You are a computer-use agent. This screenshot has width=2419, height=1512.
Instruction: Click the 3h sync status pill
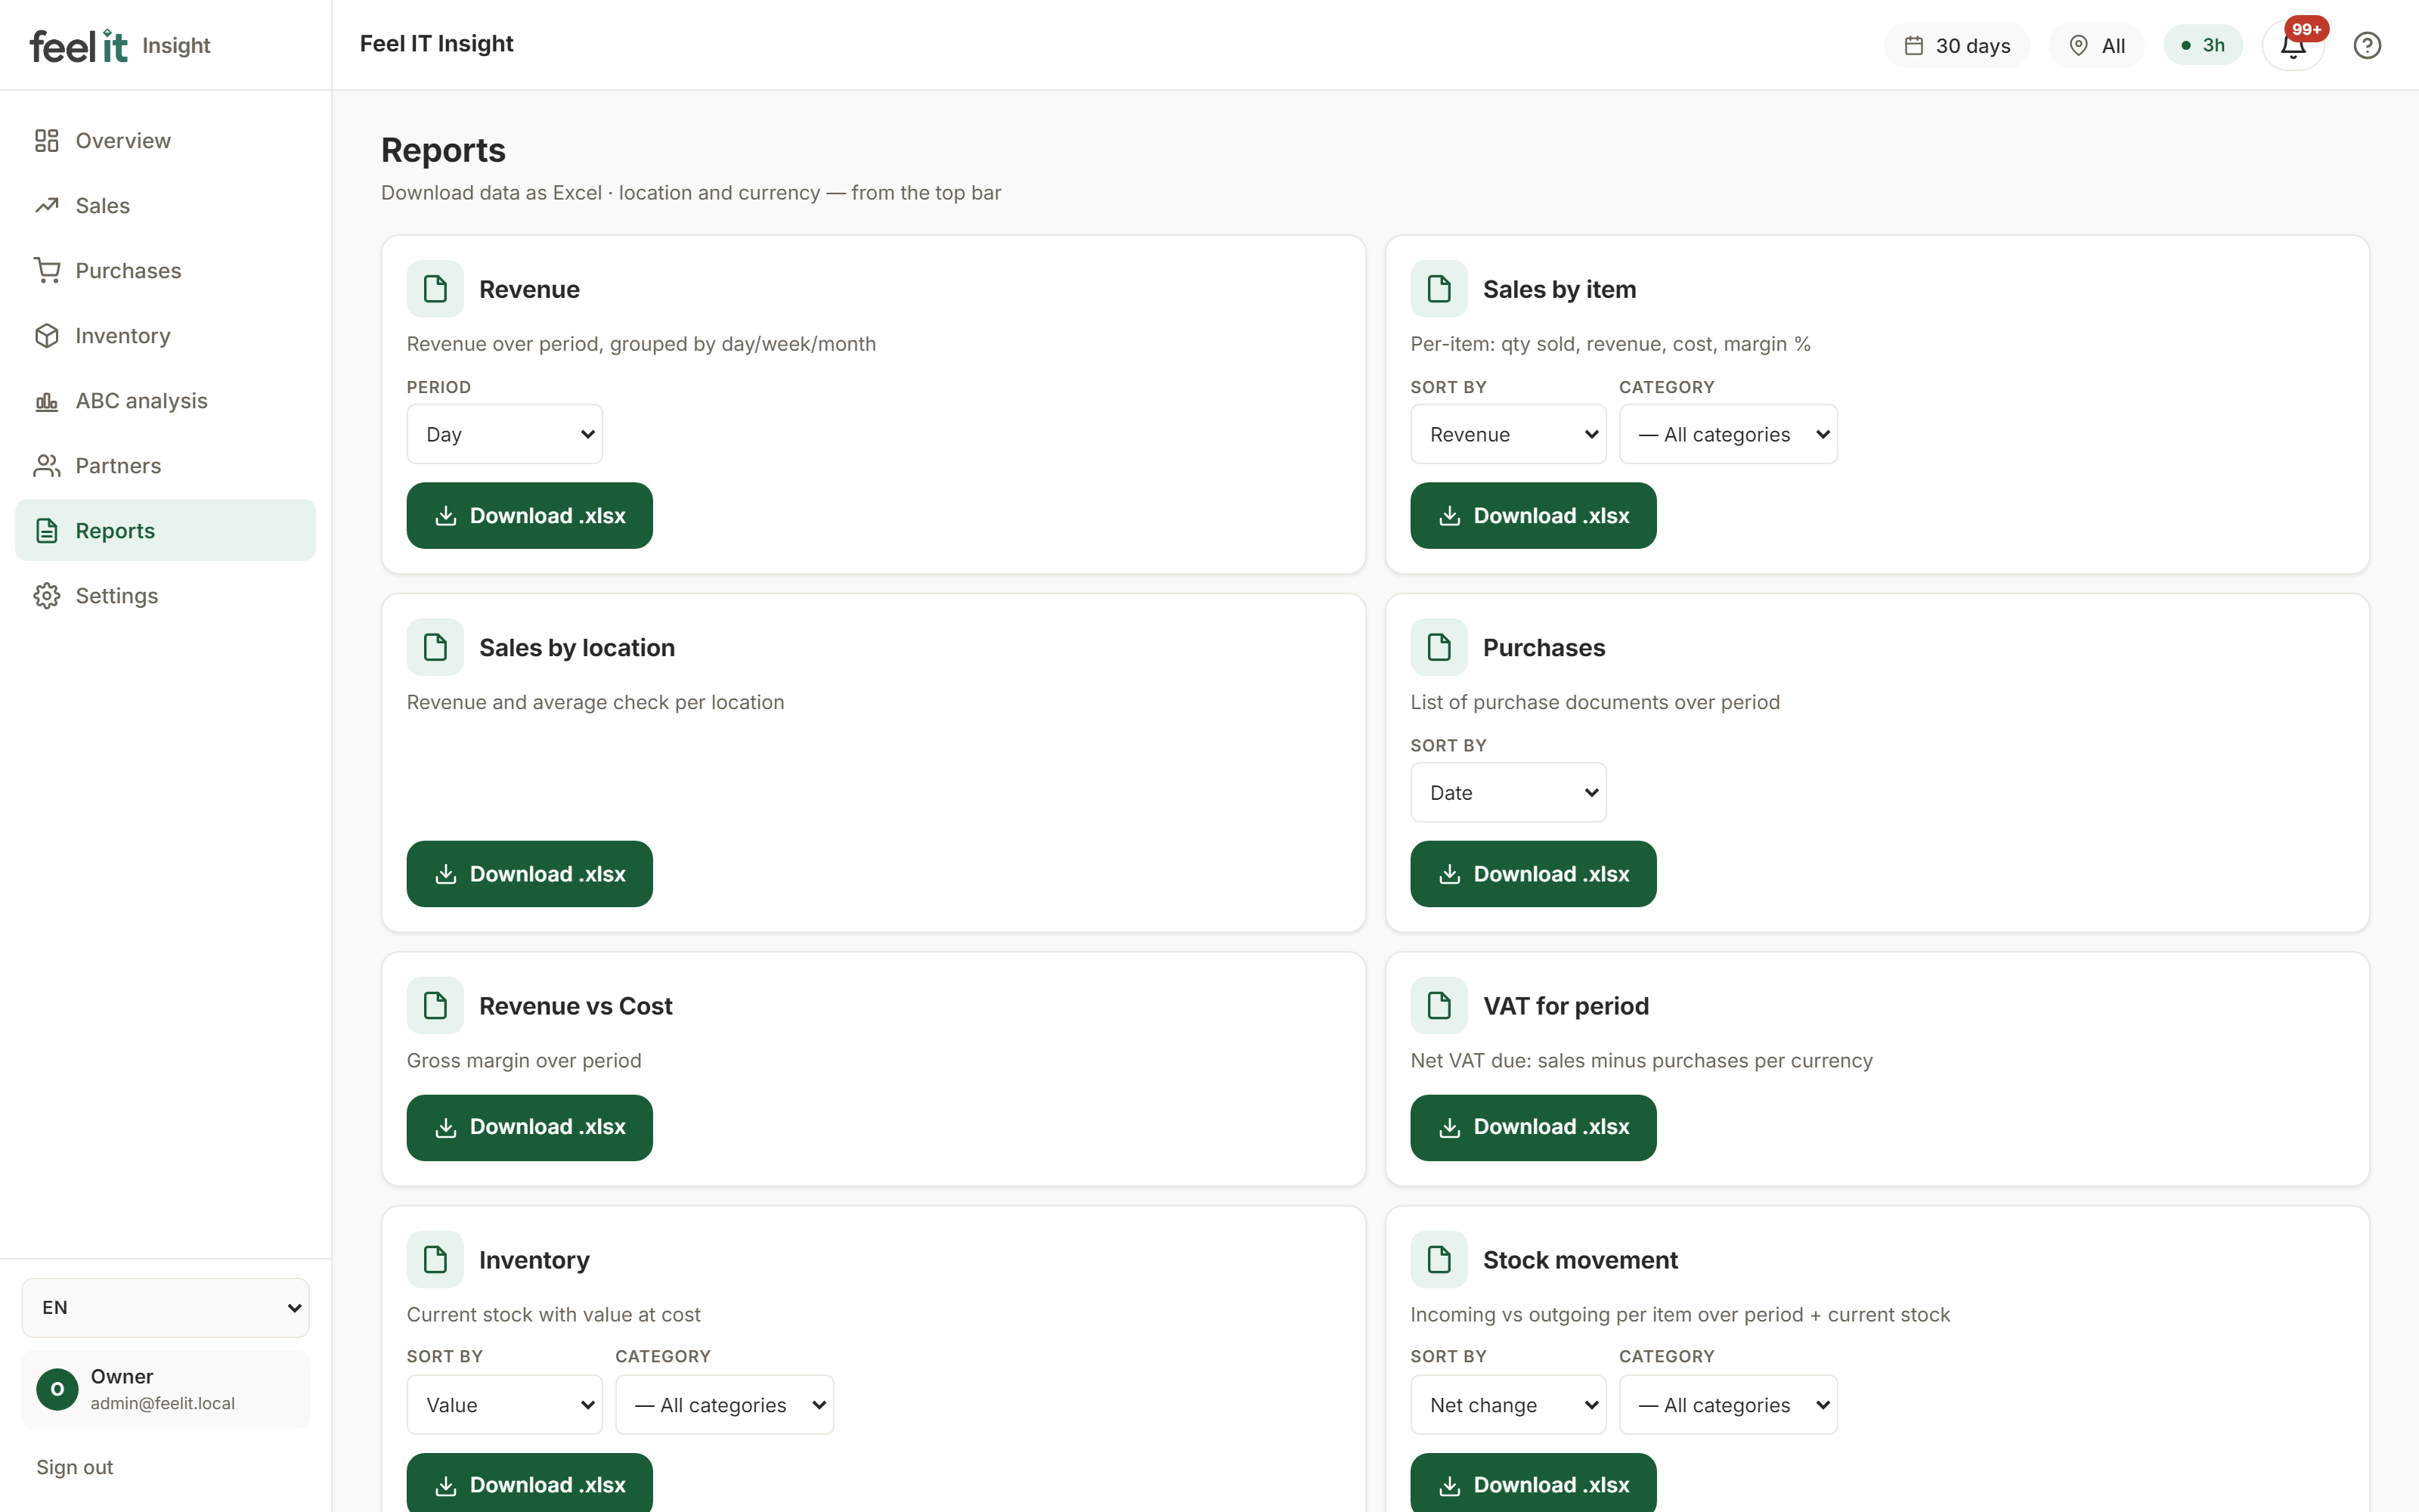click(2203, 45)
